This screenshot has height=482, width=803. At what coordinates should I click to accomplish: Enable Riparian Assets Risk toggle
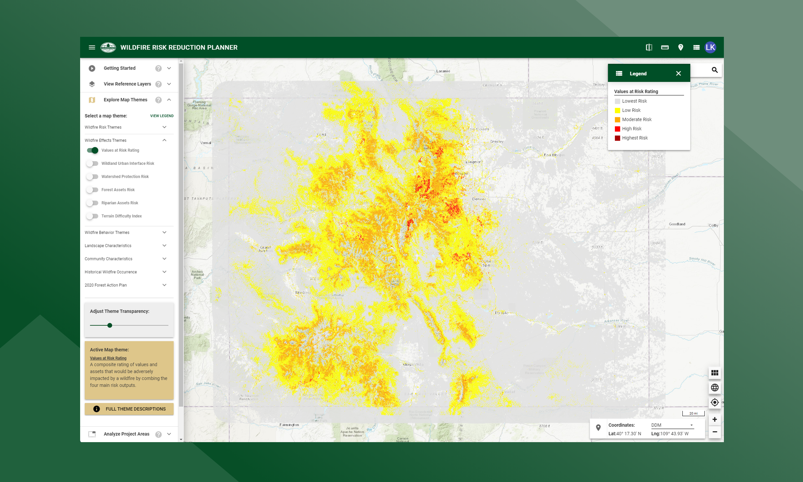click(x=92, y=203)
